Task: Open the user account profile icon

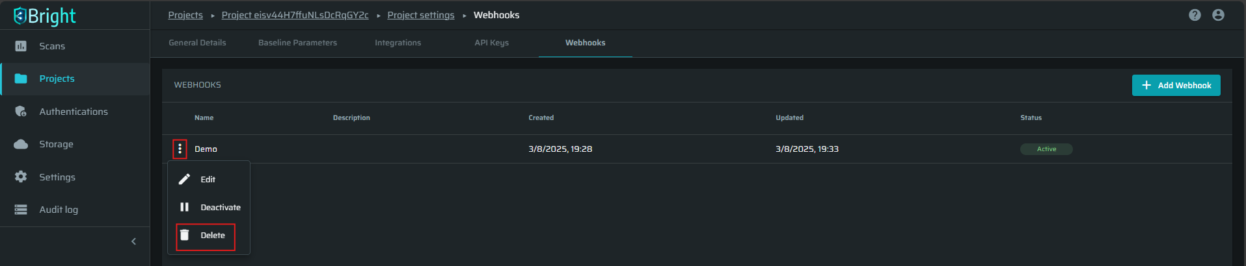Action: (x=1219, y=15)
